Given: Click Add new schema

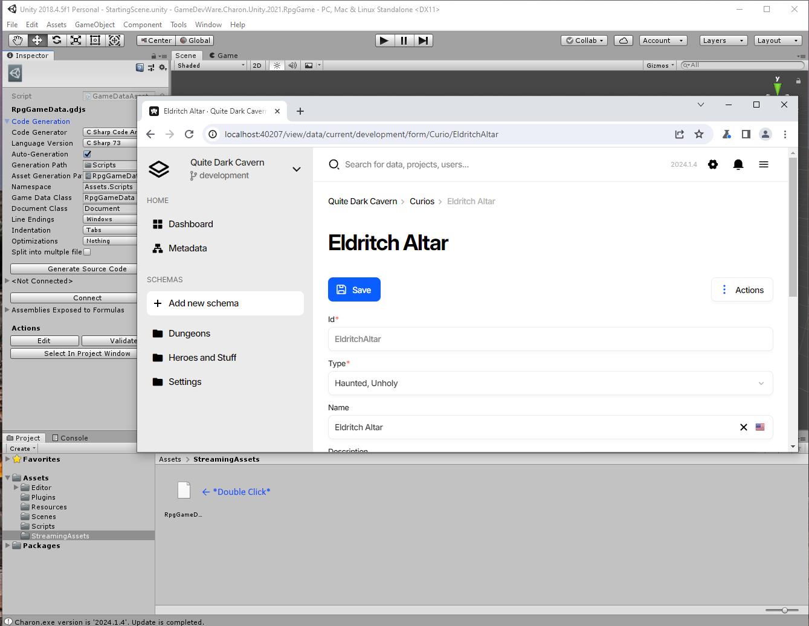Looking at the screenshot, I should point(225,303).
